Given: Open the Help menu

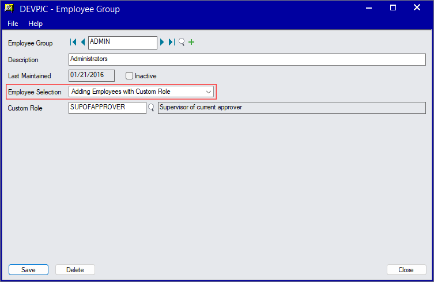Looking at the screenshot, I should pos(36,24).
